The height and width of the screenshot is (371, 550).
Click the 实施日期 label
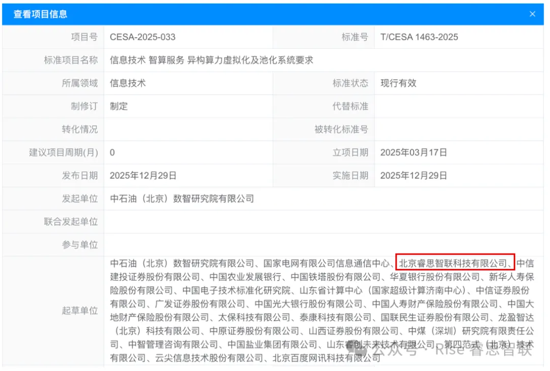point(350,176)
